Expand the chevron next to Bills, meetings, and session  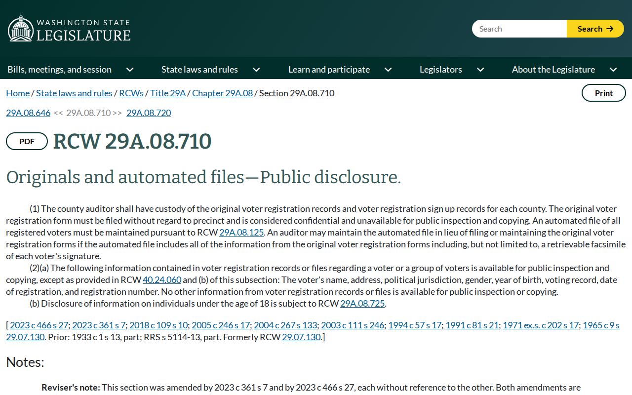130,70
